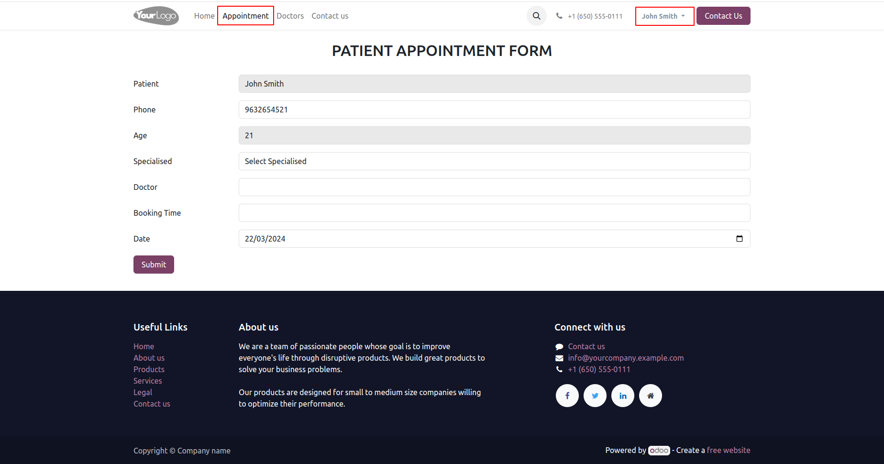Open the date picker calendar icon
The width and height of the screenshot is (884, 464).
tap(739, 239)
